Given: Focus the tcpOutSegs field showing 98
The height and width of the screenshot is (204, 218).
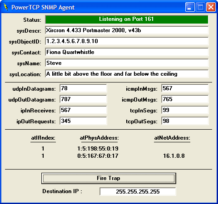Looking at the screenshot, I should click(185, 121).
